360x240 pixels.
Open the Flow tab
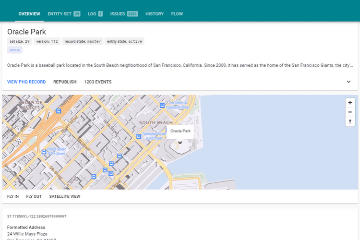177,14
